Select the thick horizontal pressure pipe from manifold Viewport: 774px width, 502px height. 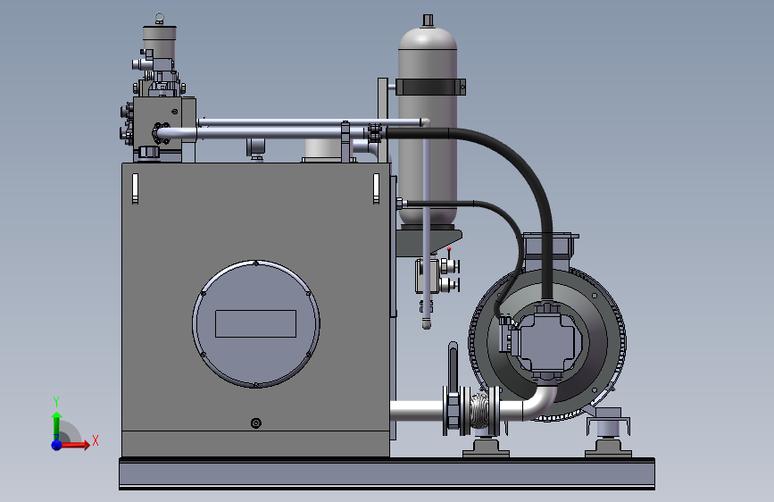(x=267, y=133)
